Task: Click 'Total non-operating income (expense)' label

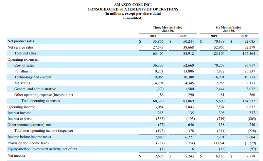Action: point(44,131)
